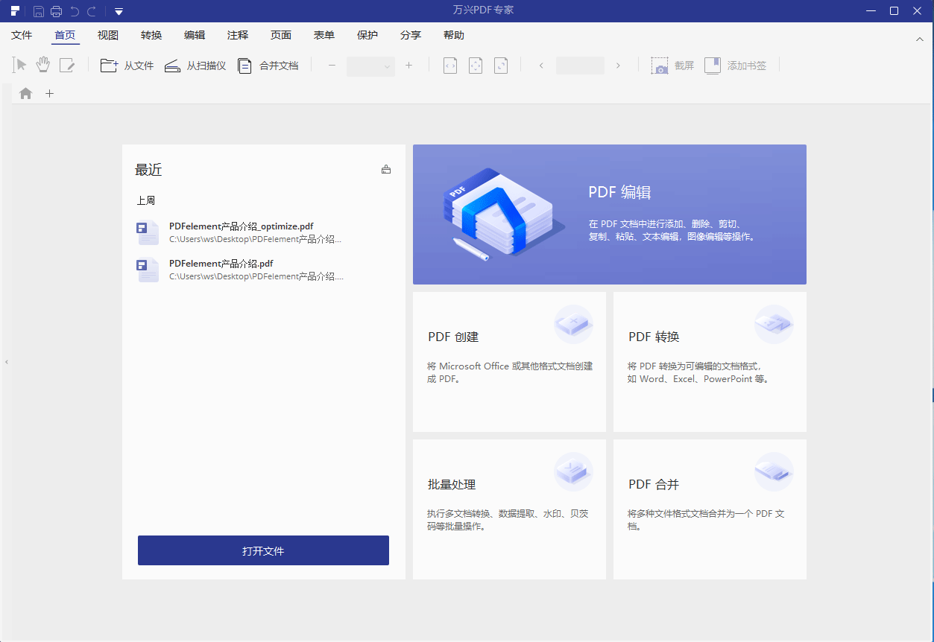Click the screenshot 截屏 camera icon

click(x=659, y=66)
